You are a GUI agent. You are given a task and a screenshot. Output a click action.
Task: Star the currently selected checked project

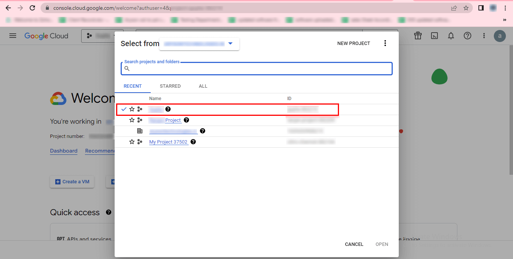(132, 109)
